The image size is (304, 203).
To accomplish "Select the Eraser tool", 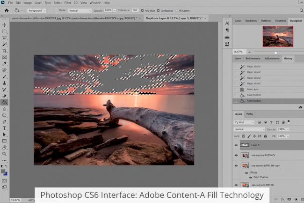I will click(x=4, y=96).
